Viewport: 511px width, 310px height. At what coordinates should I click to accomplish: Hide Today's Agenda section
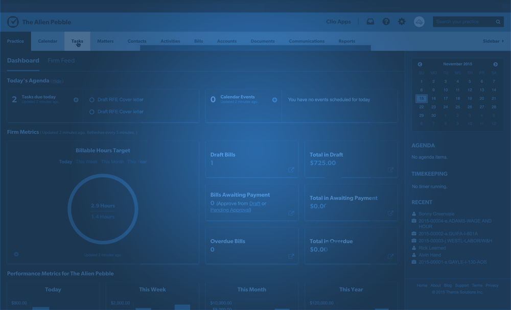(x=57, y=81)
